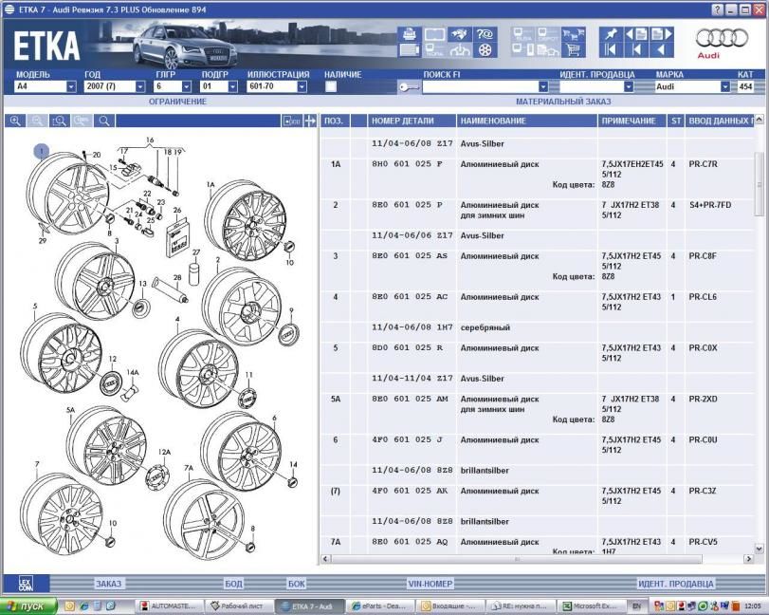Open the Модель dropdown showing A4
Screen dimensions: 769x615
click(x=71, y=87)
